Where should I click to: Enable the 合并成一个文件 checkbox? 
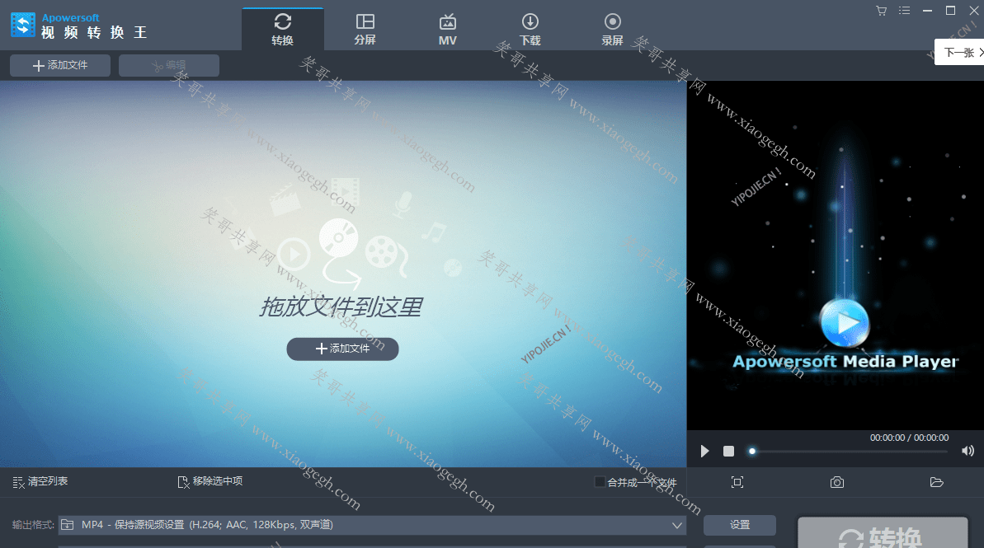tap(600, 481)
